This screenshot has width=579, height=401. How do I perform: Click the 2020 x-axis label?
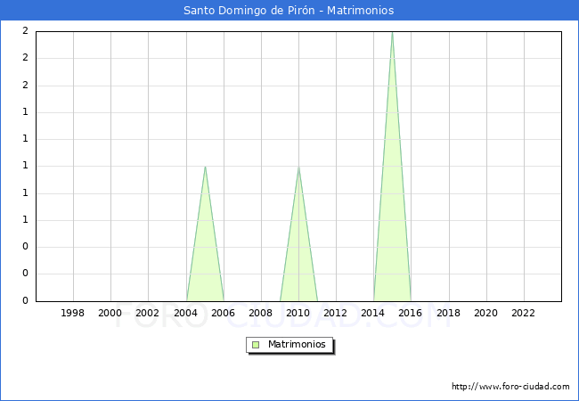point(486,313)
